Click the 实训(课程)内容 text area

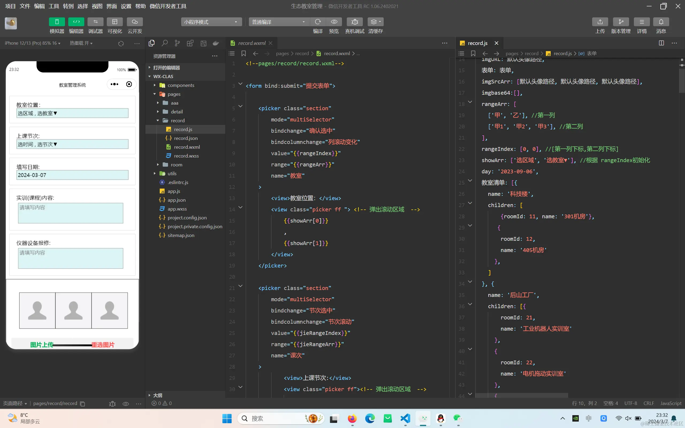click(70, 213)
